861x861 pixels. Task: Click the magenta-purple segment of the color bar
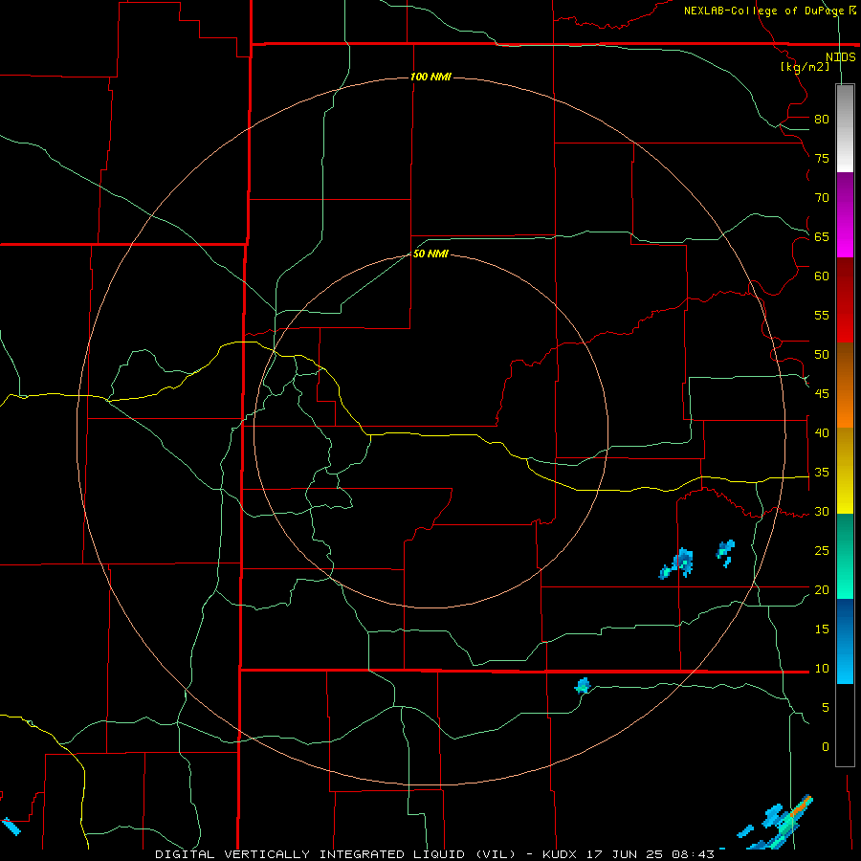click(845, 214)
